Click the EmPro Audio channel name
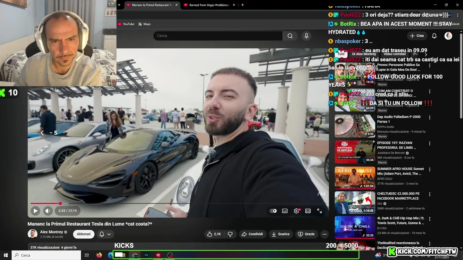 [x=386, y=127]
